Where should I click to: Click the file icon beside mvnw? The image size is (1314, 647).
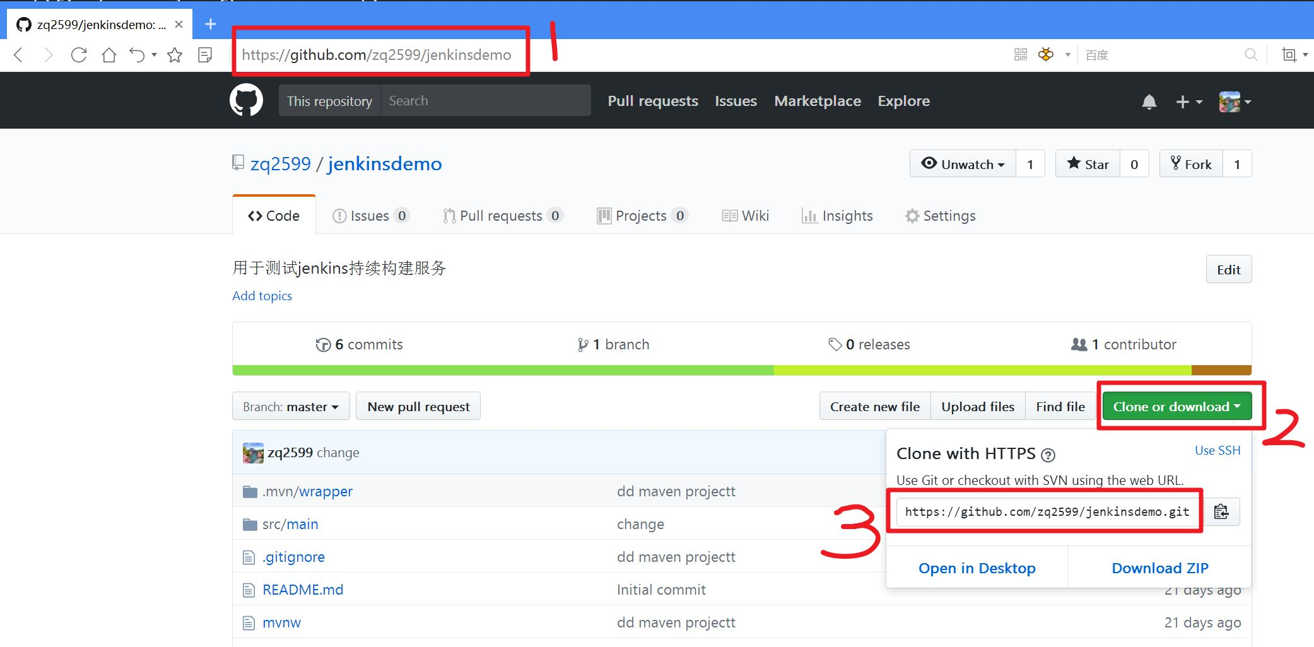(249, 623)
